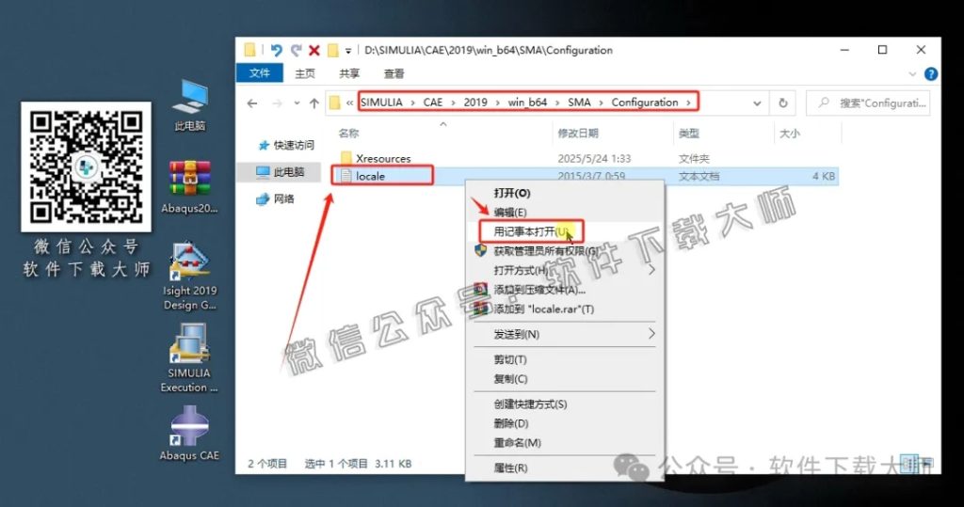The image size is (964, 507).
Task: Sort by 类型 column header
Action: (688, 134)
